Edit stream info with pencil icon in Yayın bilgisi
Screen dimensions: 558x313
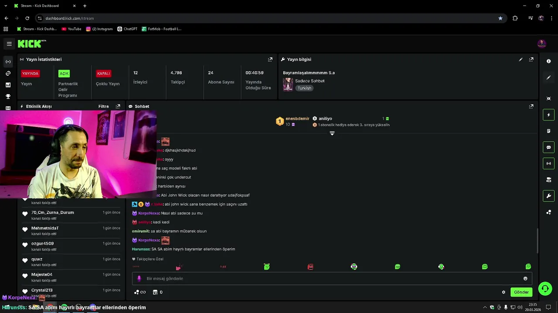[521, 60]
